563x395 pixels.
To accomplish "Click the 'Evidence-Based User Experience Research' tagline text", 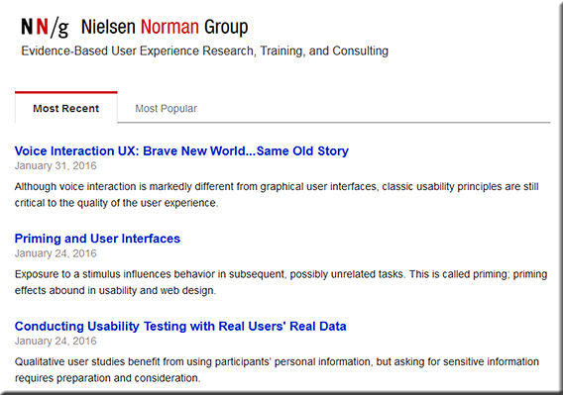I will point(137,50).
